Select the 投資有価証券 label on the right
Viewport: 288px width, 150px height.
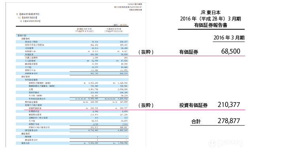tap(193, 105)
